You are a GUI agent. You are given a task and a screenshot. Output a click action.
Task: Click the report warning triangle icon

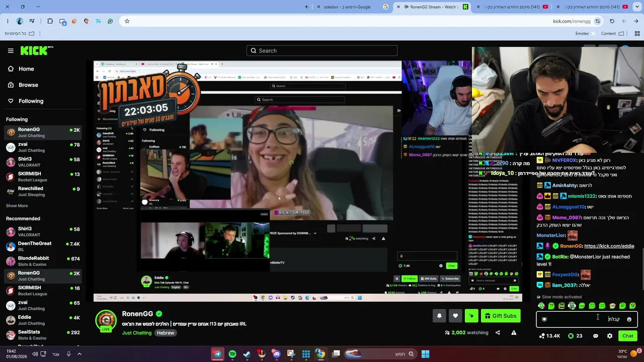pyautogui.click(x=514, y=332)
